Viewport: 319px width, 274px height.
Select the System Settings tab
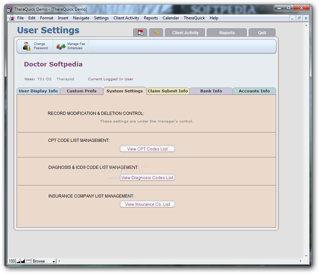click(125, 91)
